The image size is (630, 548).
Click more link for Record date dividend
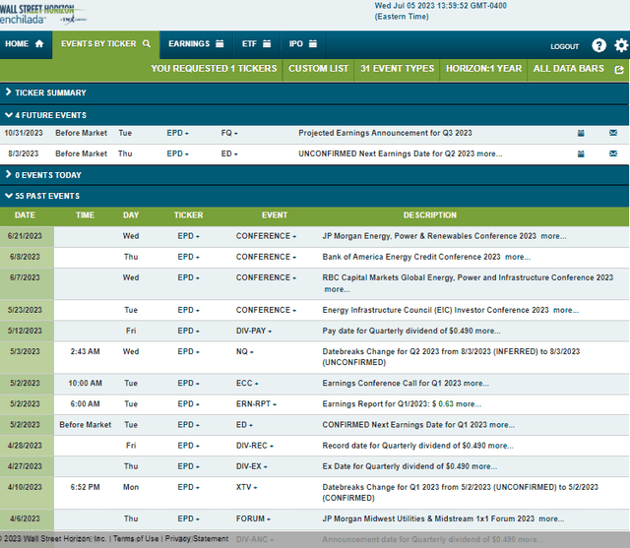(501, 446)
